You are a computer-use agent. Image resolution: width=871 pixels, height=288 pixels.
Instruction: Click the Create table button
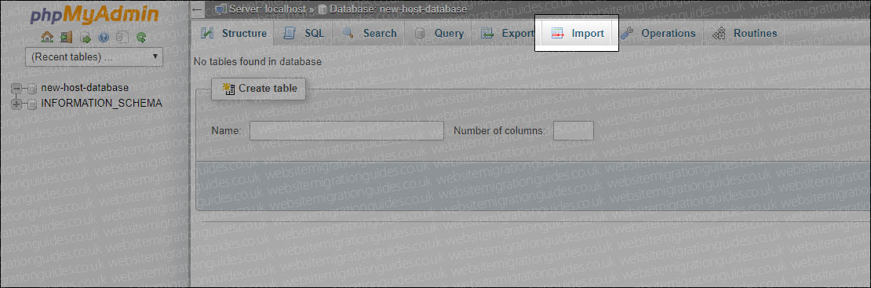(x=259, y=89)
